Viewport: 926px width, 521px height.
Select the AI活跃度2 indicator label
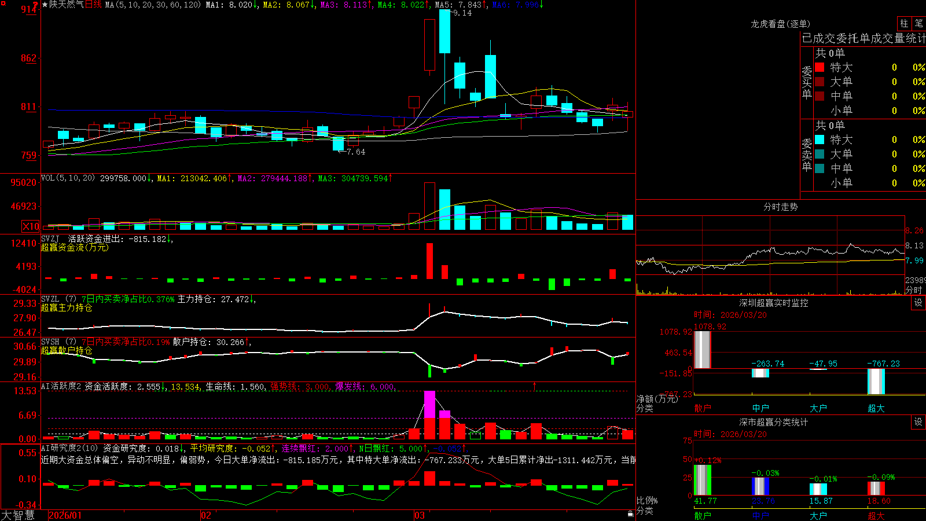(61, 386)
